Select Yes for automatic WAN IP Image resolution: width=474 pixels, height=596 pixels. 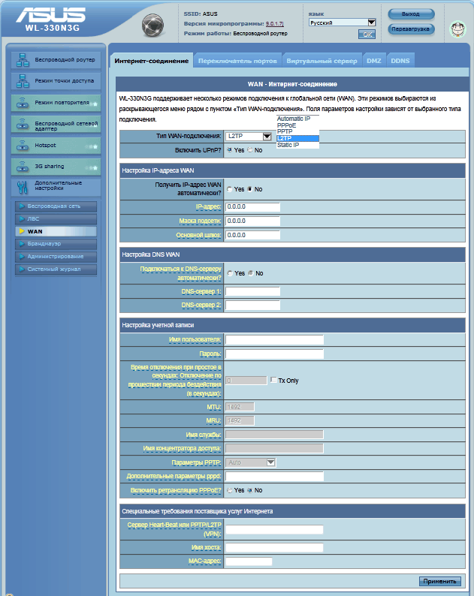[x=229, y=189]
